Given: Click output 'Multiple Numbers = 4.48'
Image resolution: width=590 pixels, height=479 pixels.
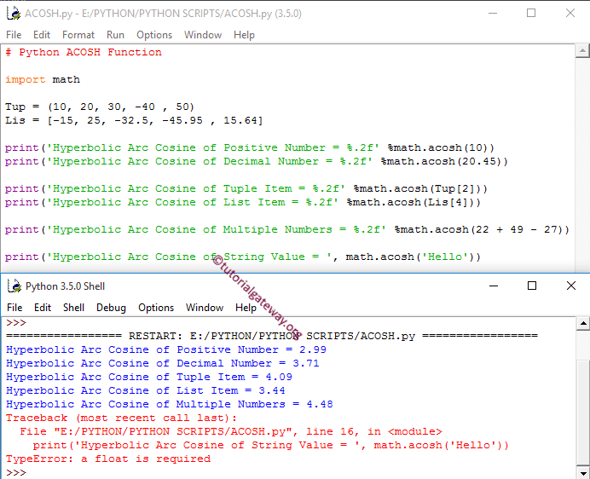Looking at the screenshot, I should (x=255, y=405).
